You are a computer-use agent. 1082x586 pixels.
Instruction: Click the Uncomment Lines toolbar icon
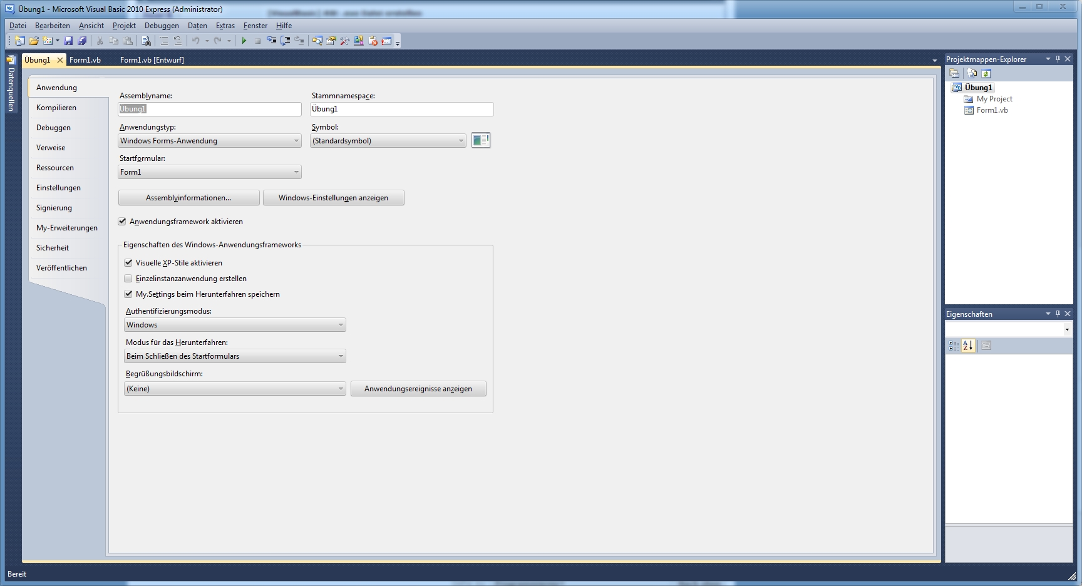(x=178, y=41)
